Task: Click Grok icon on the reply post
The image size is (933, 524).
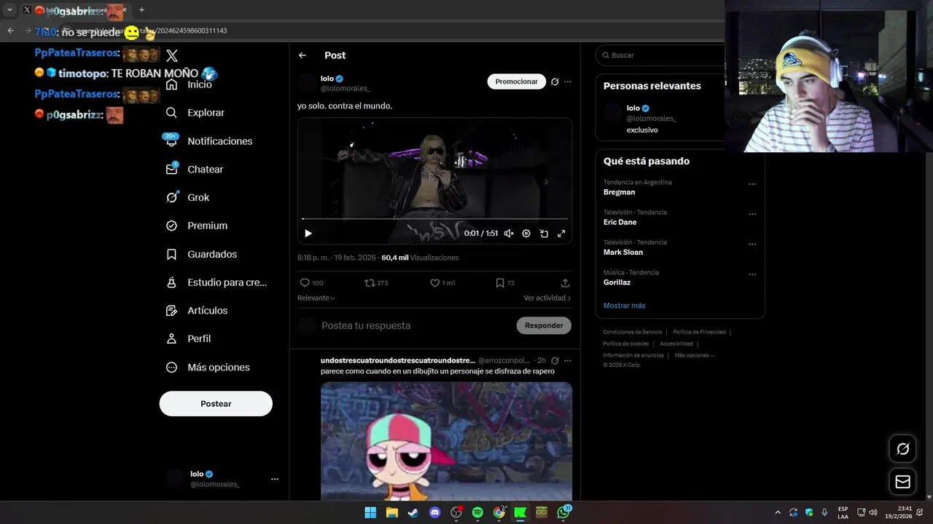Action: pyautogui.click(x=555, y=360)
